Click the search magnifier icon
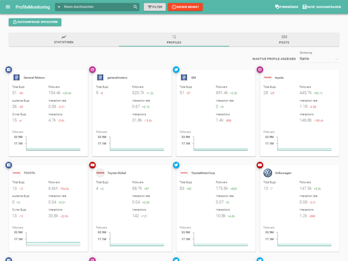The width and height of the screenshot is (348, 261). pos(135,7)
